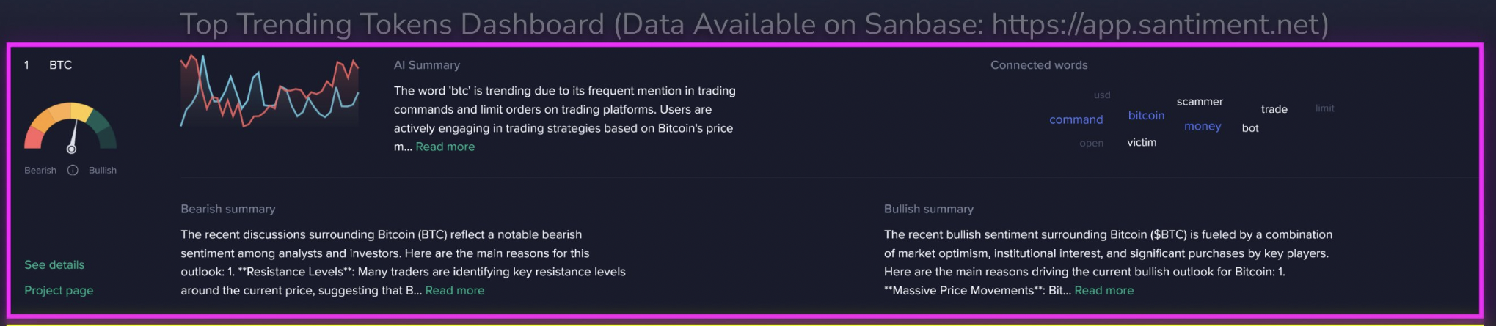Select the 'trade' connected word
Image resolution: width=1496 pixels, height=326 pixels.
point(1274,109)
